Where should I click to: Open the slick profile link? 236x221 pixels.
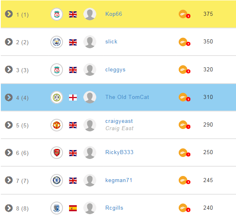click(x=111, y=42)
